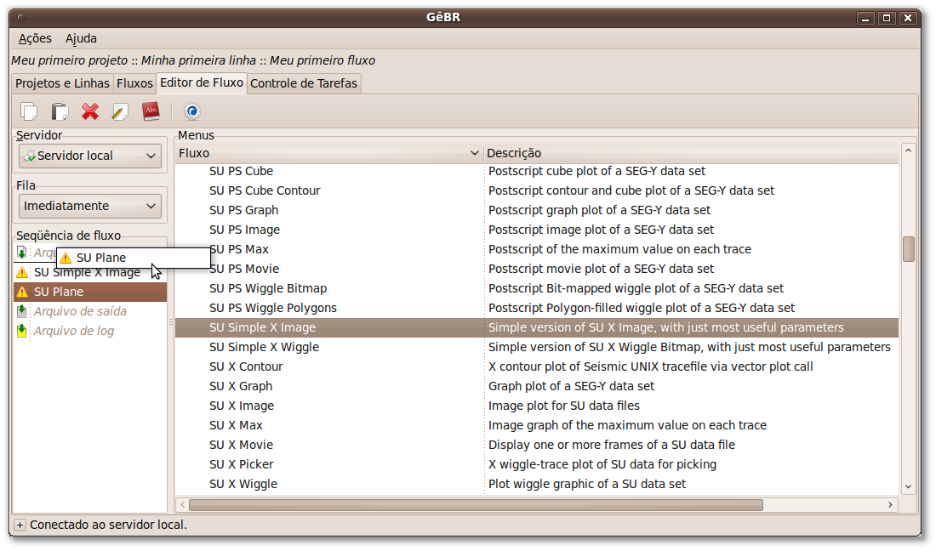Select SU X Movie row

[537, 445]
